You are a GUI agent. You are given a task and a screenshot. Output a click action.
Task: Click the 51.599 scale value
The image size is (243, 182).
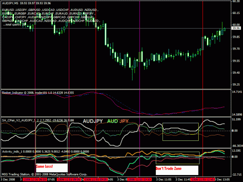[236, 120]
